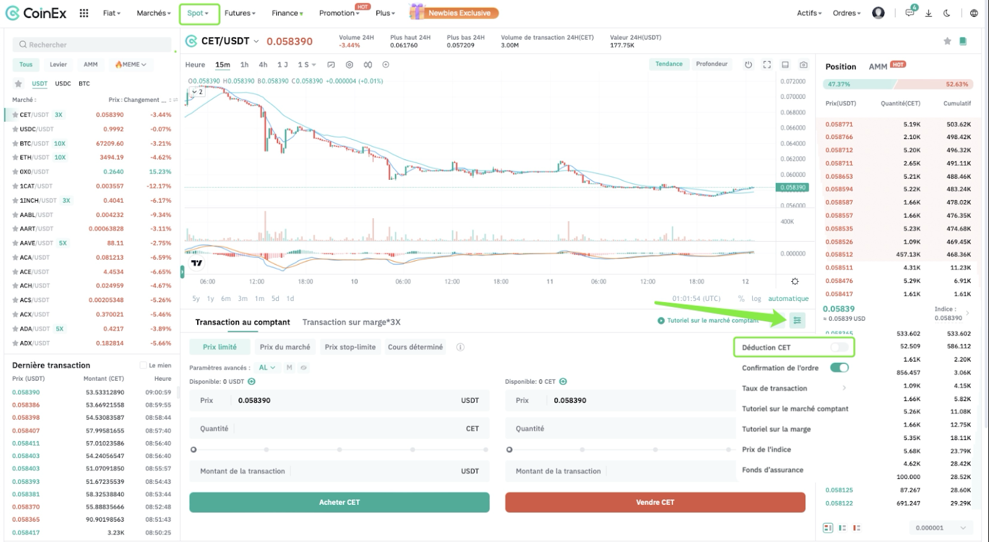The width and height of the screenshot is (989, 542).
Task: Open the 0.000001 price precision dropdown
Action: click(940, 528)
